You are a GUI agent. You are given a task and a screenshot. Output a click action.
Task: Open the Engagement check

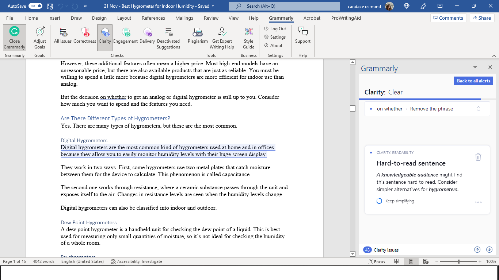coord(125,36)
